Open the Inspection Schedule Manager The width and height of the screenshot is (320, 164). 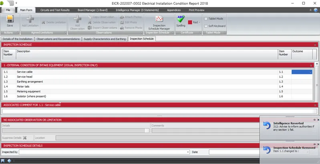[159, 22]
